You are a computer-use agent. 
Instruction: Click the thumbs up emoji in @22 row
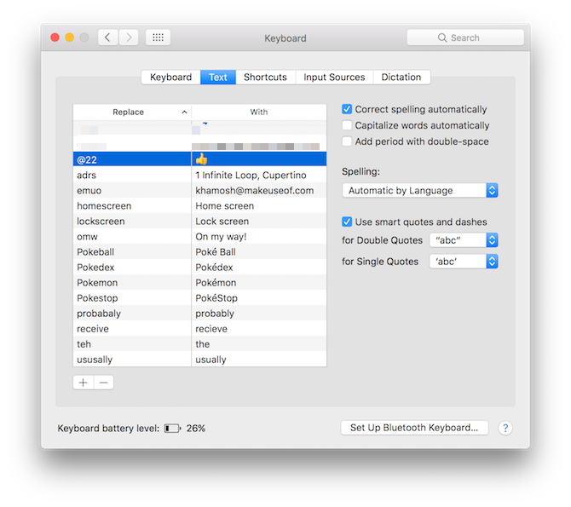201,159
